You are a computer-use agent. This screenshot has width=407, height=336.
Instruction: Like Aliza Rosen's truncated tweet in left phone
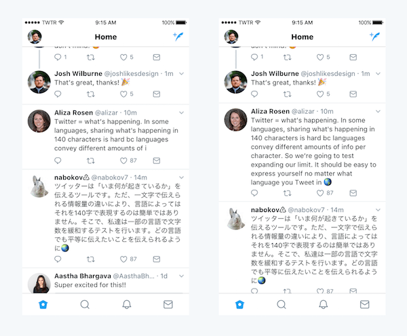pyautogui.click(x=124, y=161)
